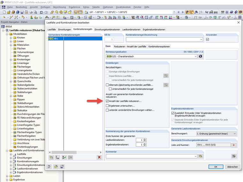The width and height of the screenshot is (243, 182).
Task: Click the Open file folder icon in the toolbar
Action: (x=9, y=12)
